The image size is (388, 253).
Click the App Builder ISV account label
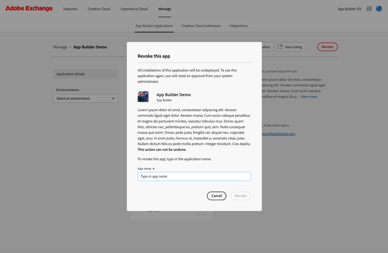[x=349, y=9]
